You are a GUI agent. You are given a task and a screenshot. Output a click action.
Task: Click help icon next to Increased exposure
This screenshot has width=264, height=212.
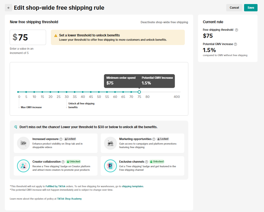pyautogui.click(x=61, y=139)
